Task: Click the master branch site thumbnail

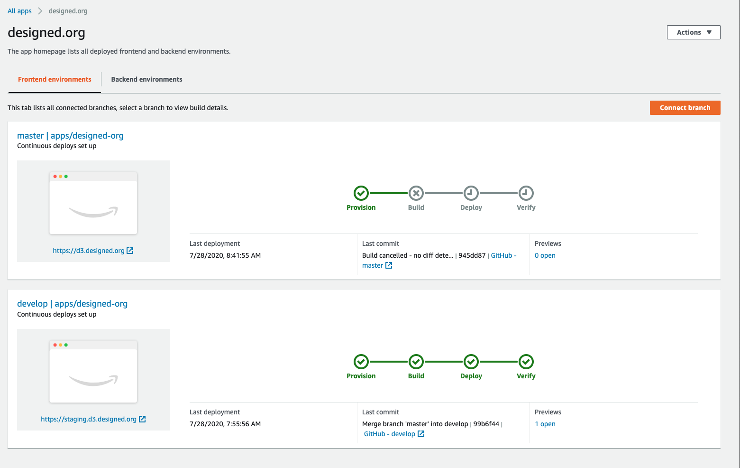Action: (x=93, y=203)
